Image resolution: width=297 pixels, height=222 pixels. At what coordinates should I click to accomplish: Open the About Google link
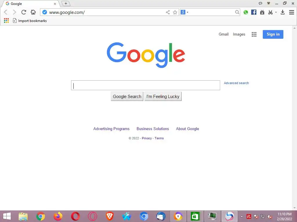[188, 129]
